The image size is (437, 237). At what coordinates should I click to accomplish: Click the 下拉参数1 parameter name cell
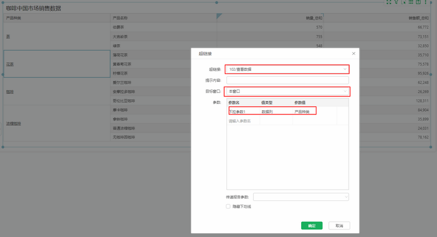pos(243,112)
